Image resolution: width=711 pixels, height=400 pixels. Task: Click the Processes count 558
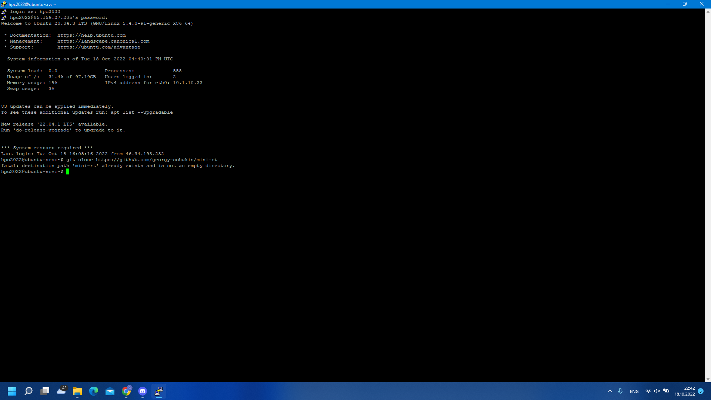pos(177,71)
